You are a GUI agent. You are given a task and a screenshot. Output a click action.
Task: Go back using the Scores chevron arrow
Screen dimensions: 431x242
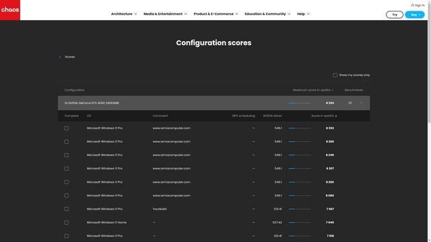point(60,56)
